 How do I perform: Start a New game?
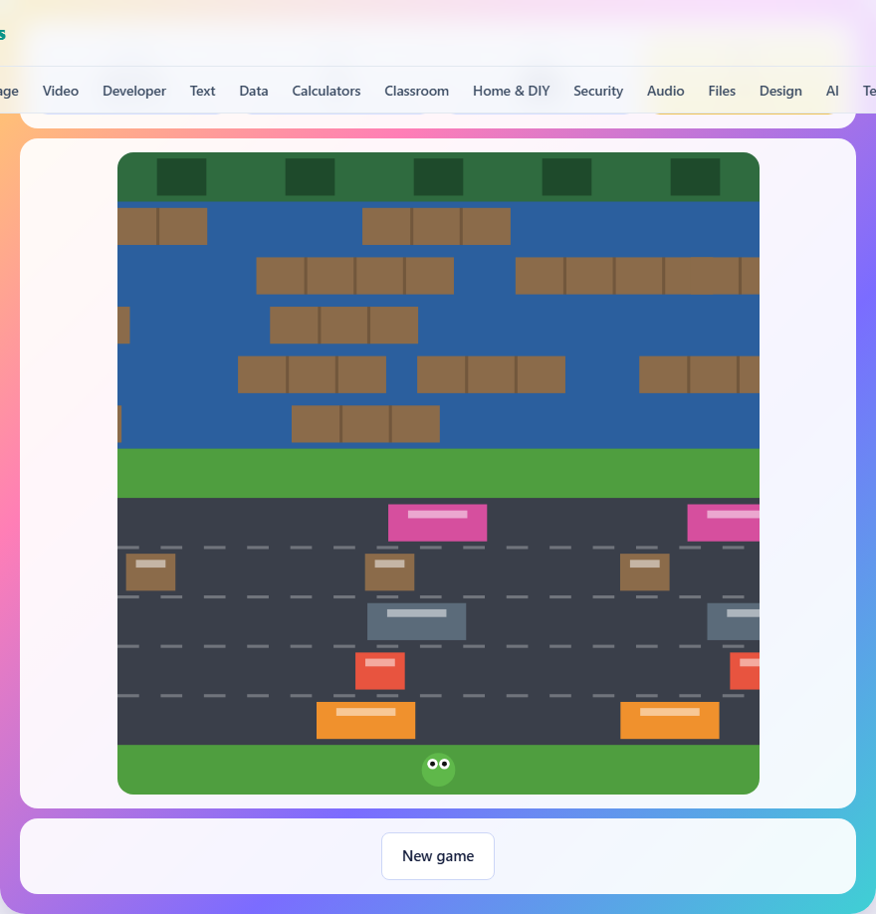click(x=438, y=855)
